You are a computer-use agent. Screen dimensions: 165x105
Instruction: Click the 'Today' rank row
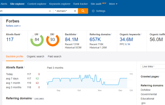23,74
